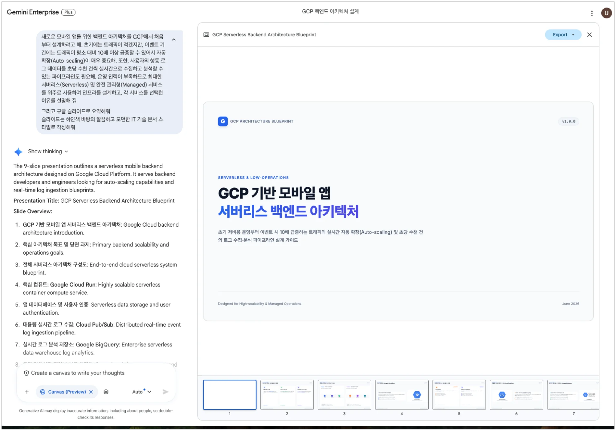Select slide 5 thumbnail
Image resolution: width=616 pixels, height=431 pixels.
[x=459, y=395]
